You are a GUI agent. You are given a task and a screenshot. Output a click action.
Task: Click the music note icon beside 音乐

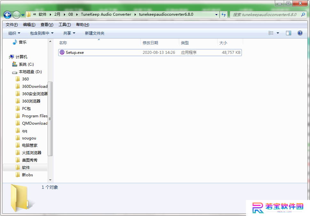click(x=15, y=42)
